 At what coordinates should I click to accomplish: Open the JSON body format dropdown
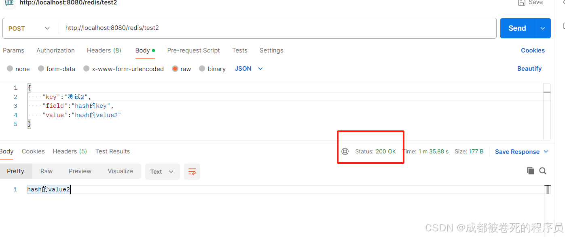tap(249, 69)
